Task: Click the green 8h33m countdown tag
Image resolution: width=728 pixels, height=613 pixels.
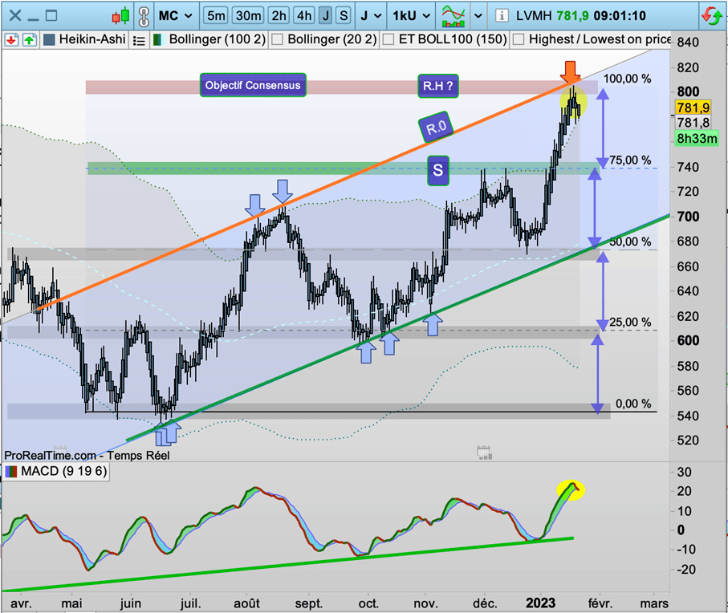Action: [x=697, y=138]
